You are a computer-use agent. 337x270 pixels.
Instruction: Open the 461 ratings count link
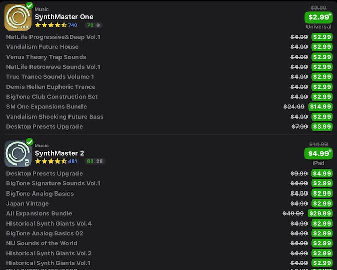[x=73, y=161]
